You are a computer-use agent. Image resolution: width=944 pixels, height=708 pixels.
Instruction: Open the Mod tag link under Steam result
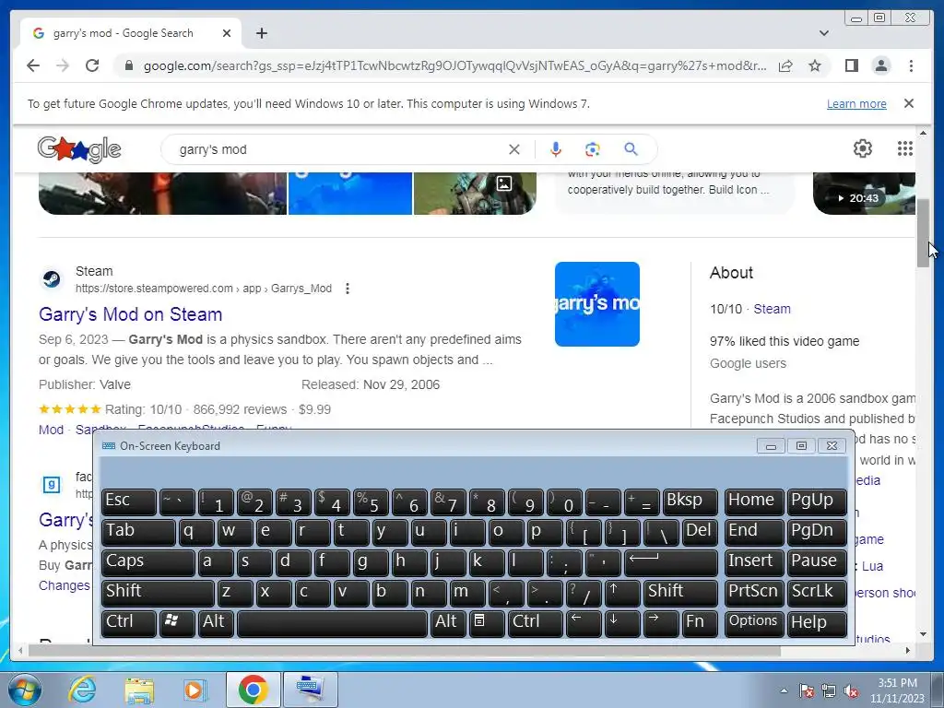[x=52, y=430]
